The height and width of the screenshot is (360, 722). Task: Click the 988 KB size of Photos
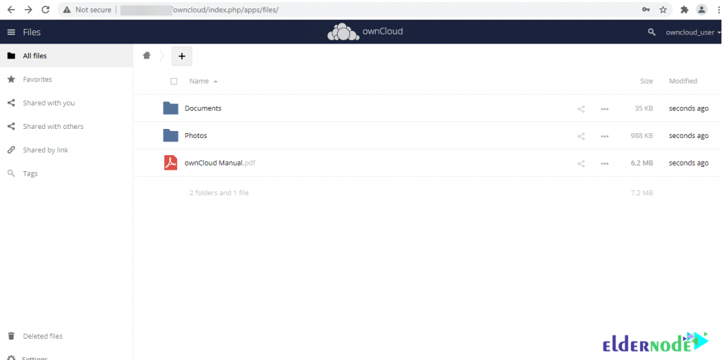pyautogui.click(x=642, y=136)
